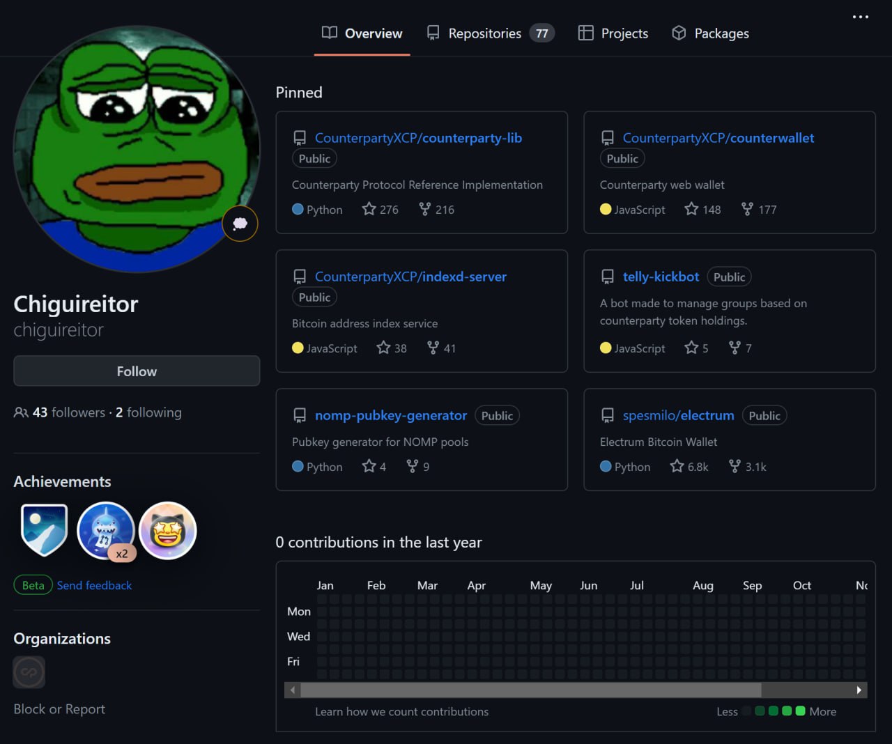This screenshot has width=892, height=744.
Task: Click 'Counterparty web wallet' description text
Action: pyautogui.click(x=662, y=185)
